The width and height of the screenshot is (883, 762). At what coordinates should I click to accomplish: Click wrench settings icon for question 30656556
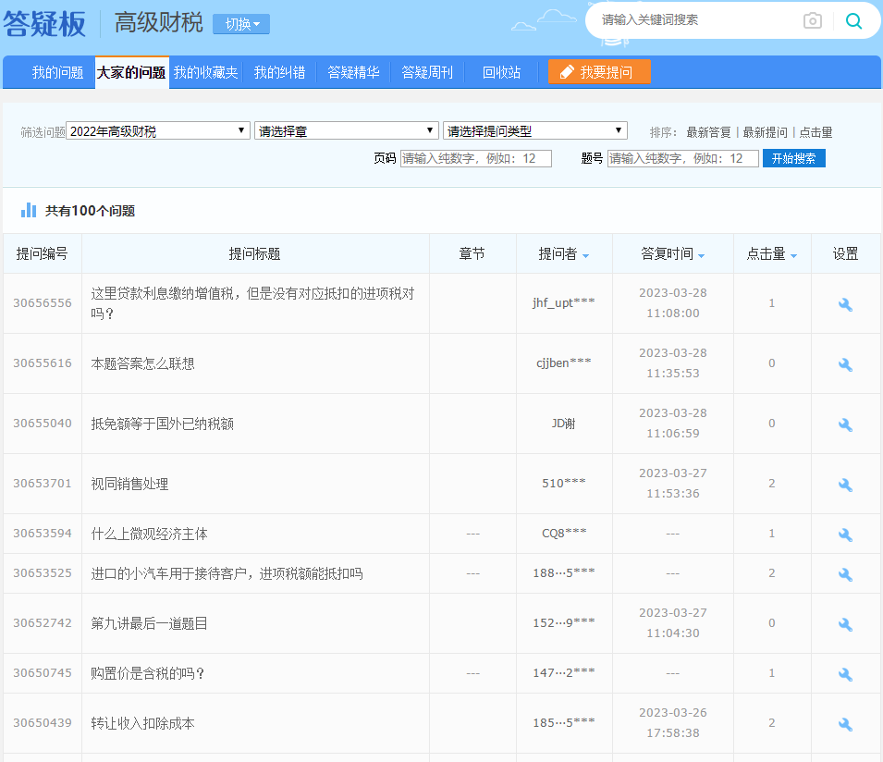(845, 304)
